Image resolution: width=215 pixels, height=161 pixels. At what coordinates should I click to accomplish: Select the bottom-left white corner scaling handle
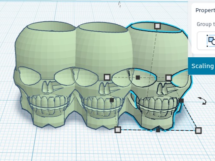[118, 130]
